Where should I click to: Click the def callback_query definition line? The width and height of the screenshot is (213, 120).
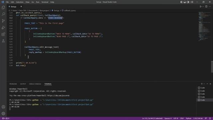click(x=39, y=15)
